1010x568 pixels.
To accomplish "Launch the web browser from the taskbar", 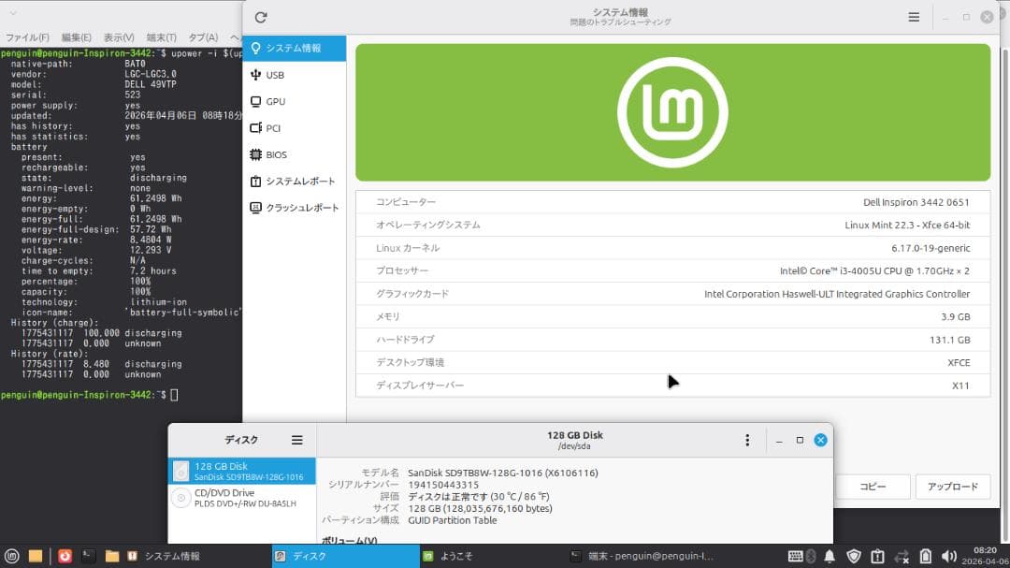I will [65, 557].
